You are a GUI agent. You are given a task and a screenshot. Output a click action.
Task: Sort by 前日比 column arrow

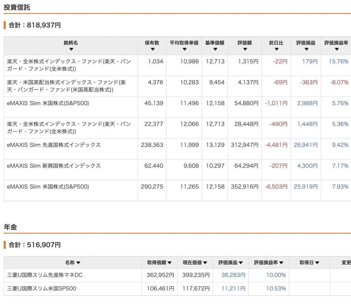277,49
